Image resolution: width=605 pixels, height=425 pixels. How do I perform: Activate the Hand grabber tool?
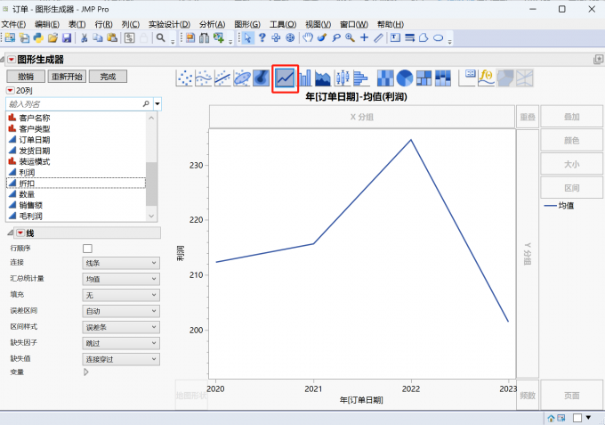308,38
